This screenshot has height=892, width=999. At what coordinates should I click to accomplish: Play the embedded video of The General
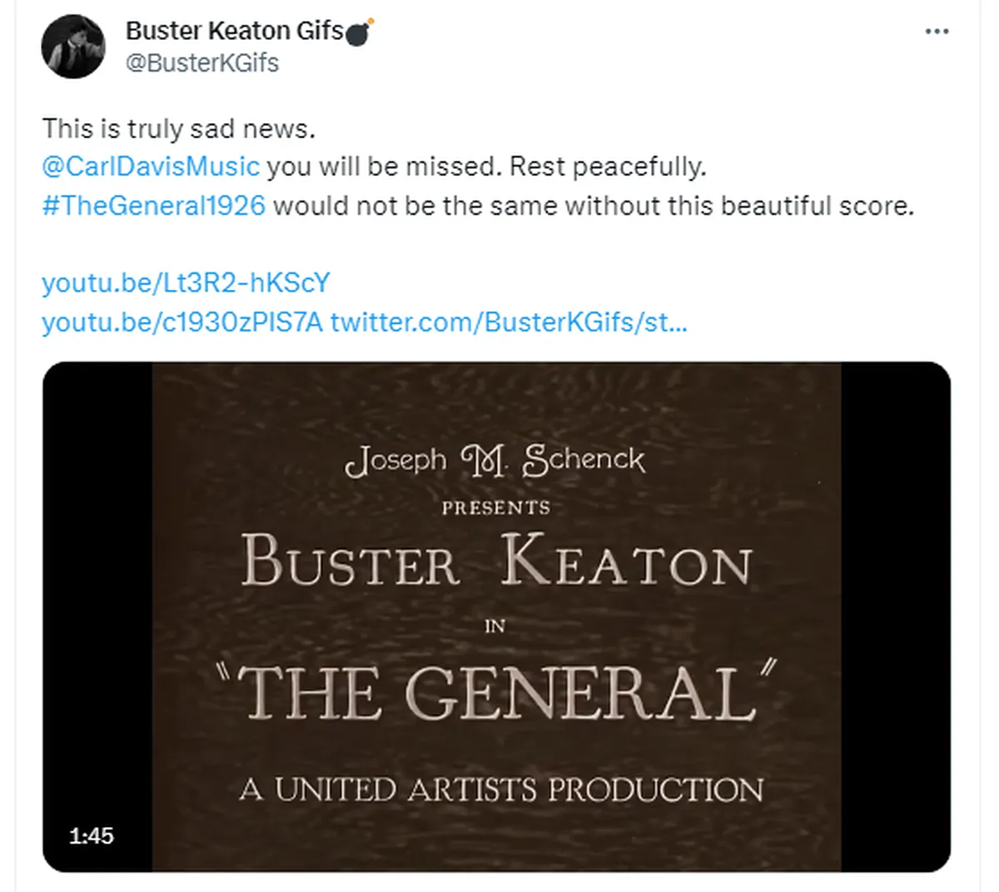tap(499, 616)
